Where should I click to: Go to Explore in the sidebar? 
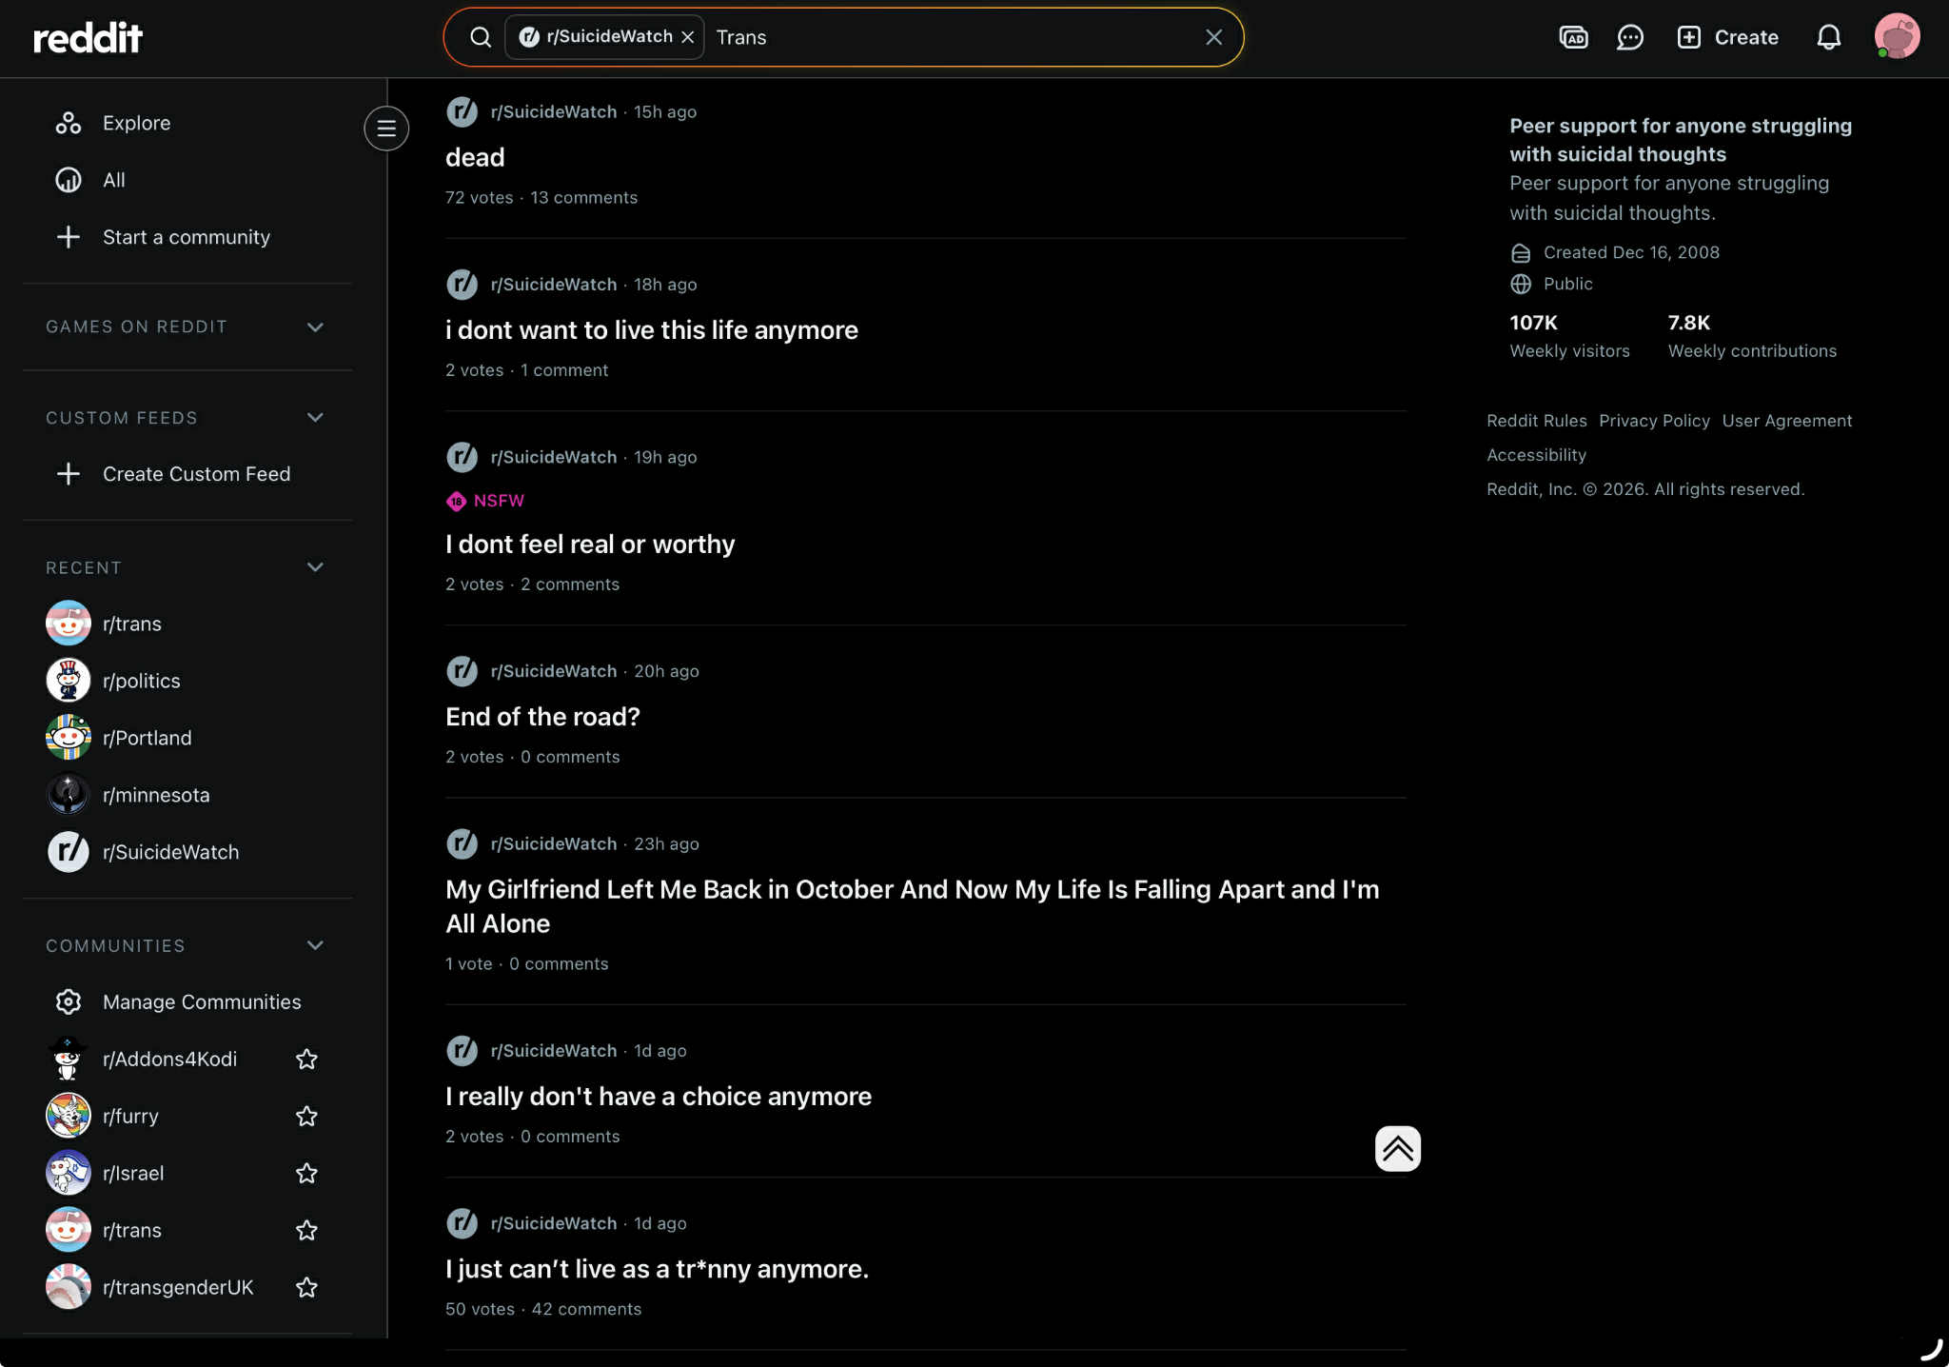click(x=136, y=123)
